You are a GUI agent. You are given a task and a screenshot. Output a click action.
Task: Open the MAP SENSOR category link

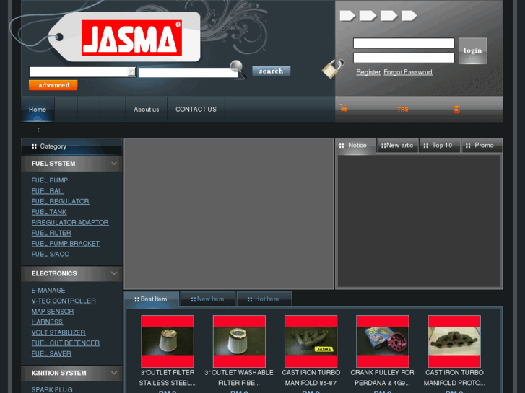coord(53,312)
